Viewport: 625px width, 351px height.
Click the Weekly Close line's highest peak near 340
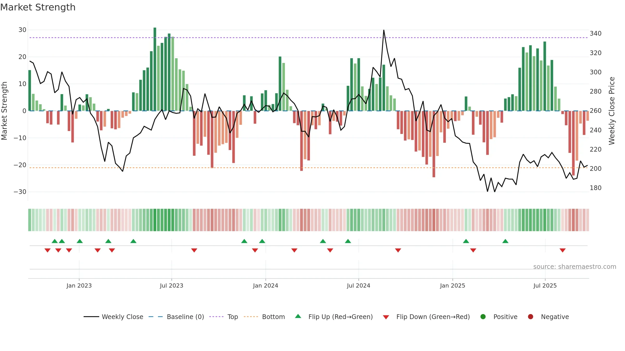384,30
